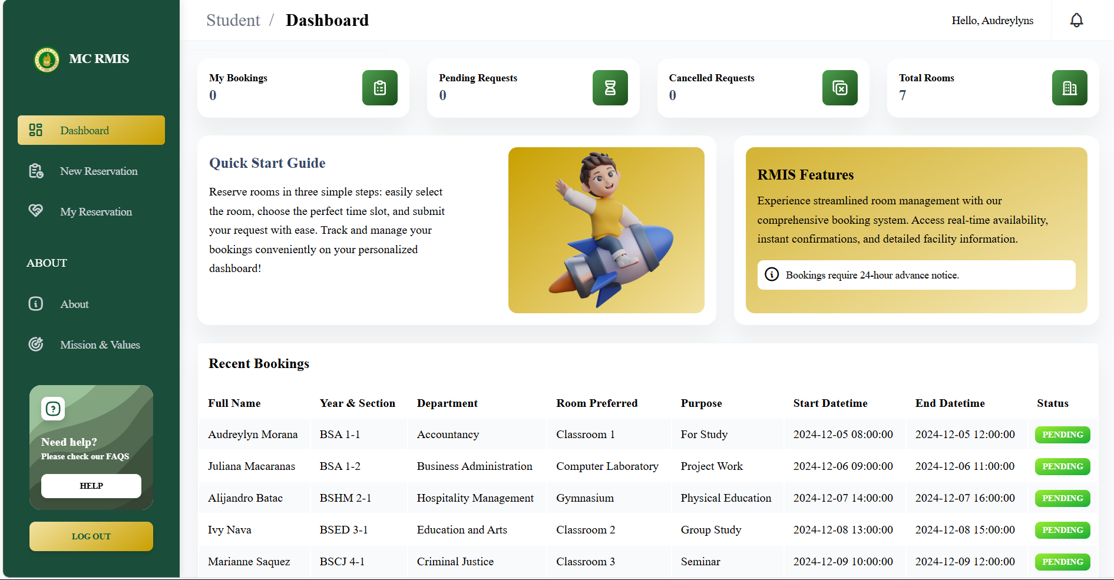This screenshot has height=580, width=1114.
Task: Click the 24-hour advance notice banner
Action: 917,275
